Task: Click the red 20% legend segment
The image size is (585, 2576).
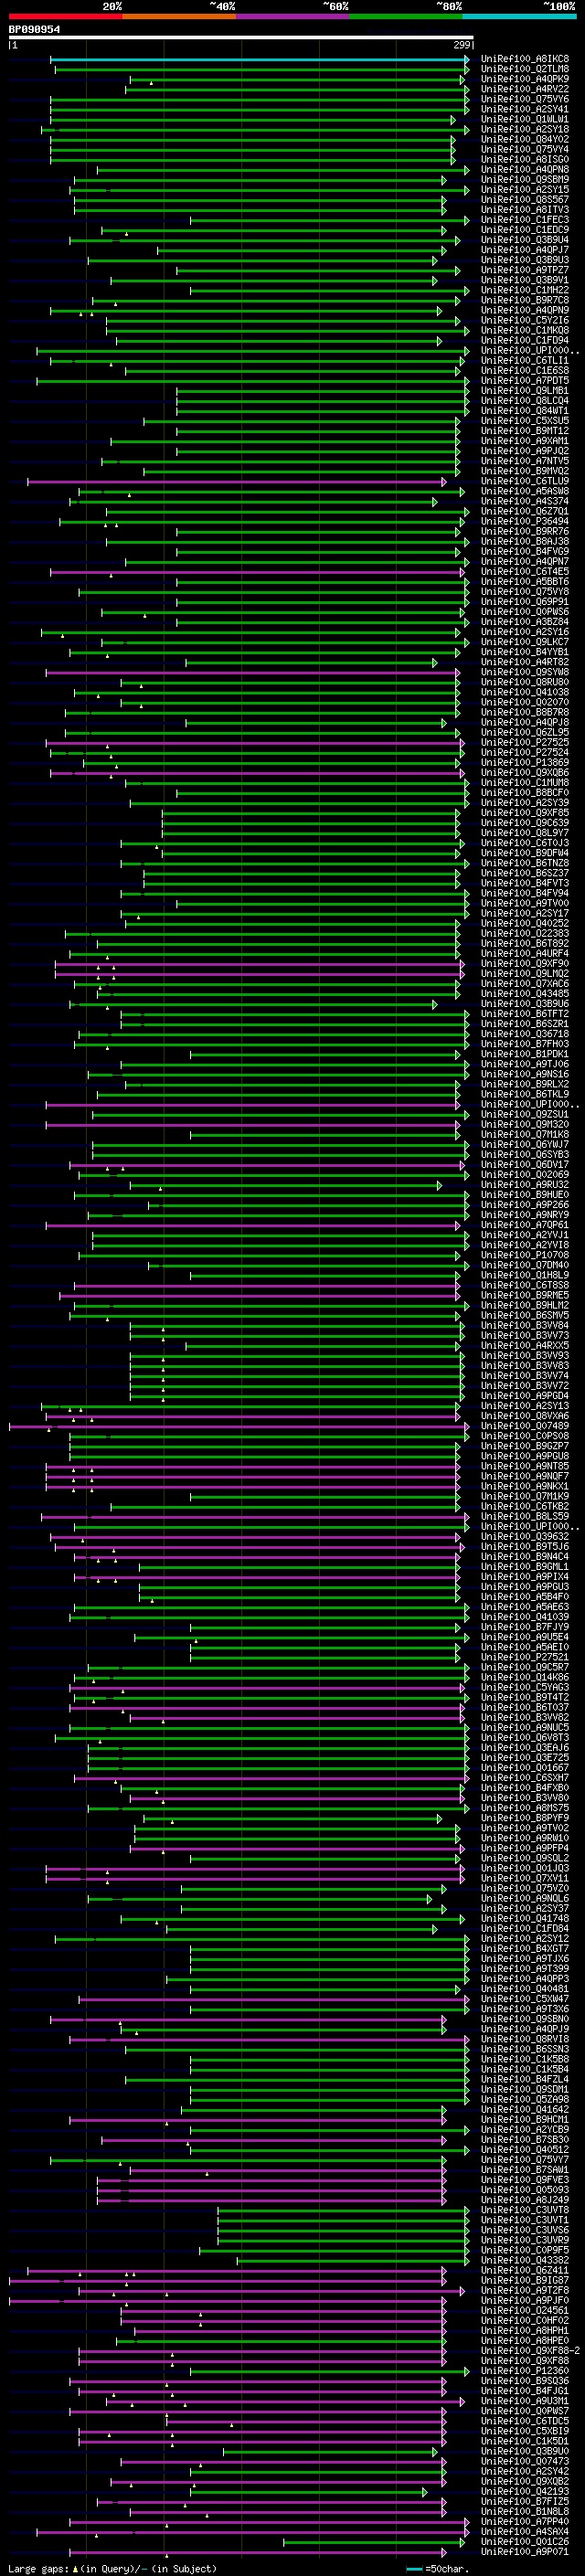Action: click(65, 16)
